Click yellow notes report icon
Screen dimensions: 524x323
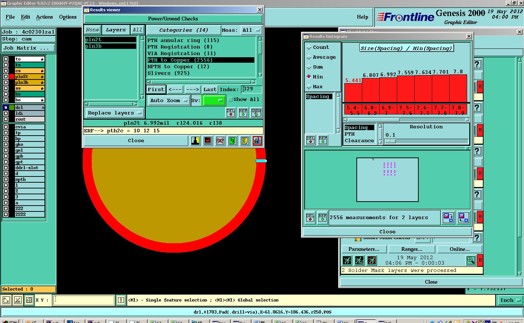(x=245, y=141)
